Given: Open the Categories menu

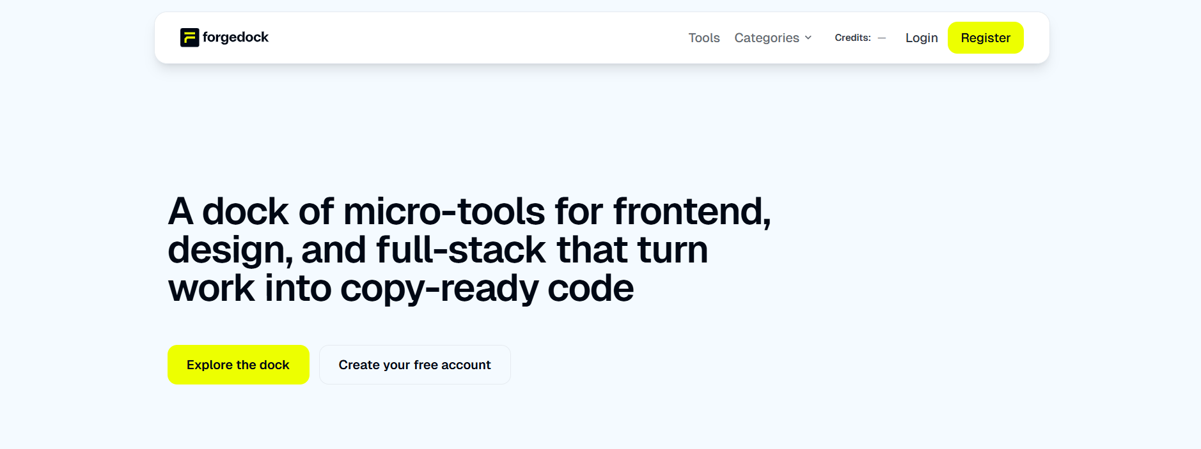Looking at the screenshot, I should pyautogui.click(x=766, y=38).
